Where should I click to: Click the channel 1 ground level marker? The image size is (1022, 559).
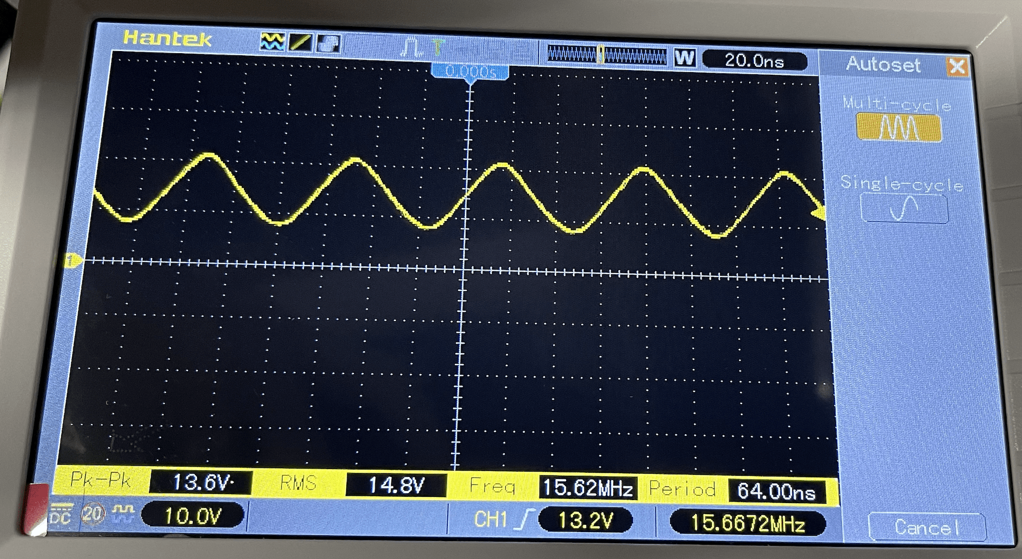click(72, 260)
